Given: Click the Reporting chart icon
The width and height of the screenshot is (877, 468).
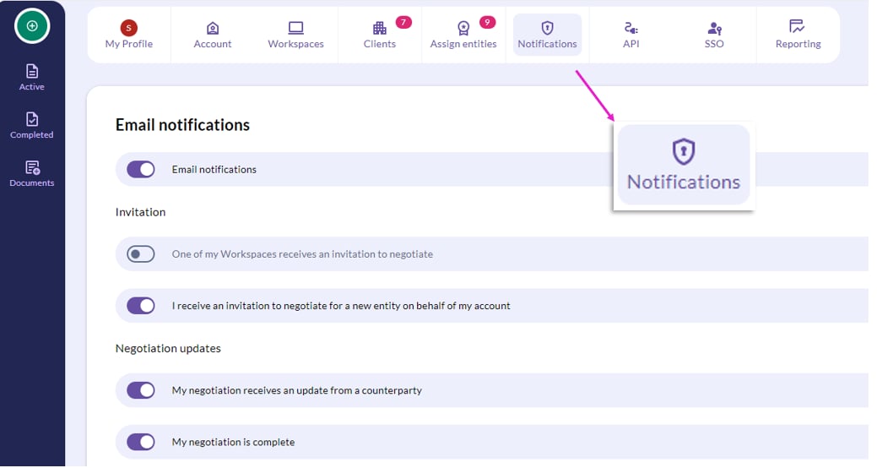Looking at the screenshot, I should pos(797,26).
